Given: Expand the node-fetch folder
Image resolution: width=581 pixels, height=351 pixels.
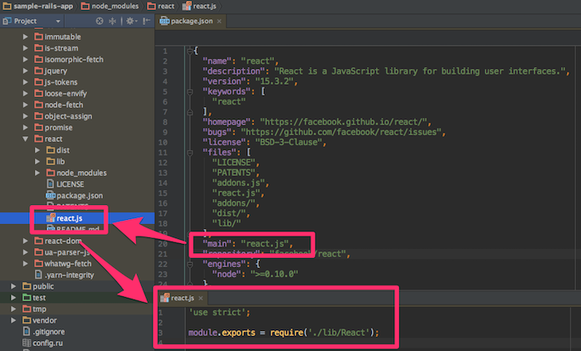Looking at the screenshot, I should [25, 105].
